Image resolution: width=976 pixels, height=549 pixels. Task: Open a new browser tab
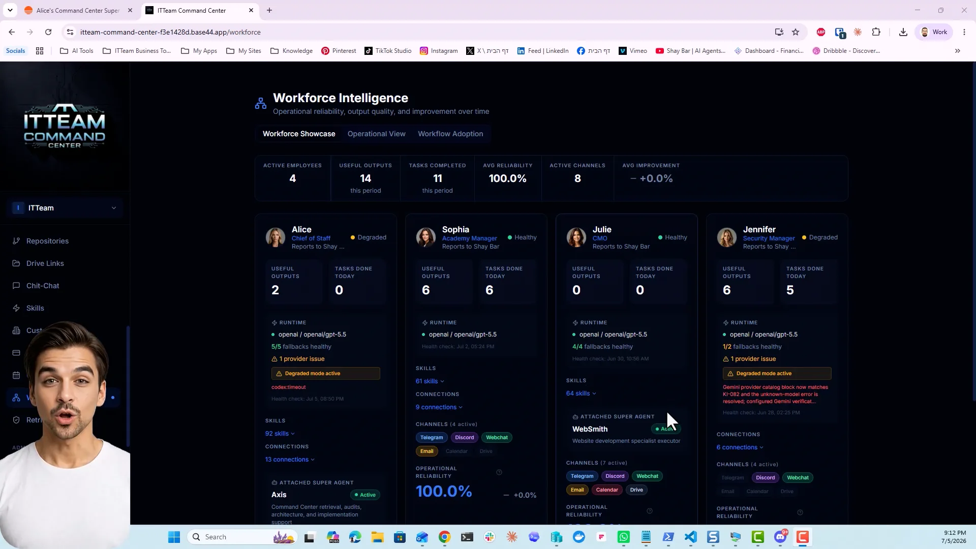(269, 10)
